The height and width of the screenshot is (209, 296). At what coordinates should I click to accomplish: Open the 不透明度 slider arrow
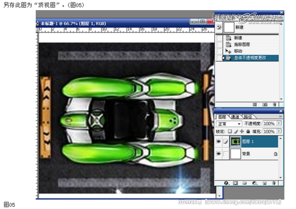pos(279,123)
